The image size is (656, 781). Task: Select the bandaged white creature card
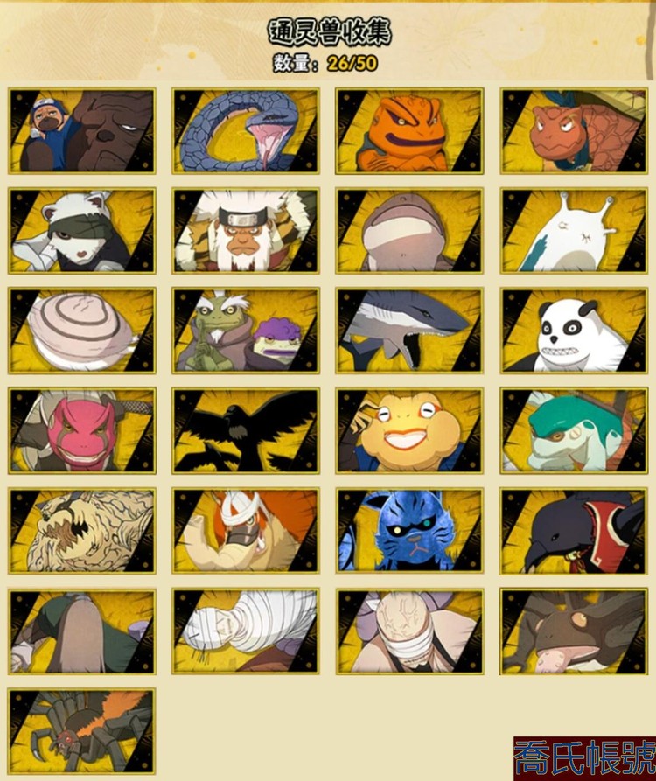246,631
